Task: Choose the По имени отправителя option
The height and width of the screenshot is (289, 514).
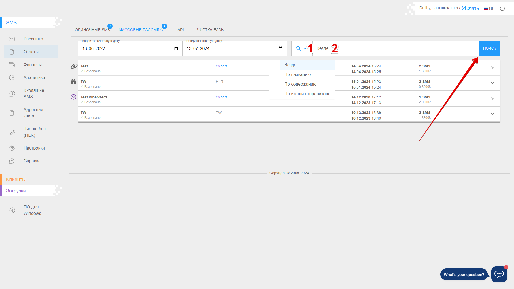Action: [307, 94]
